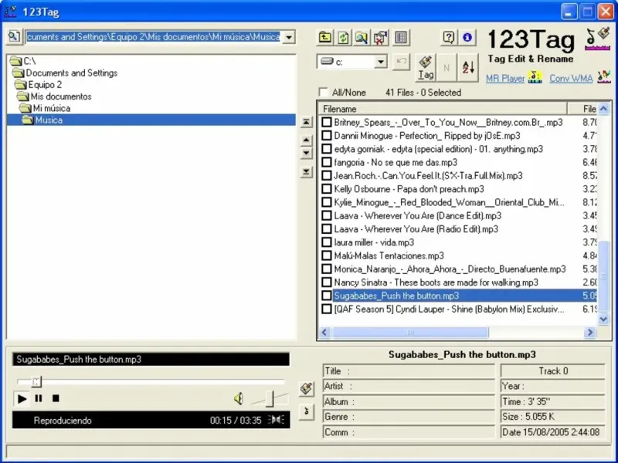Screen dimensions: 618x463
Task: Tick the fangoria - No se que me das checkbox
Action: (326, 162)
